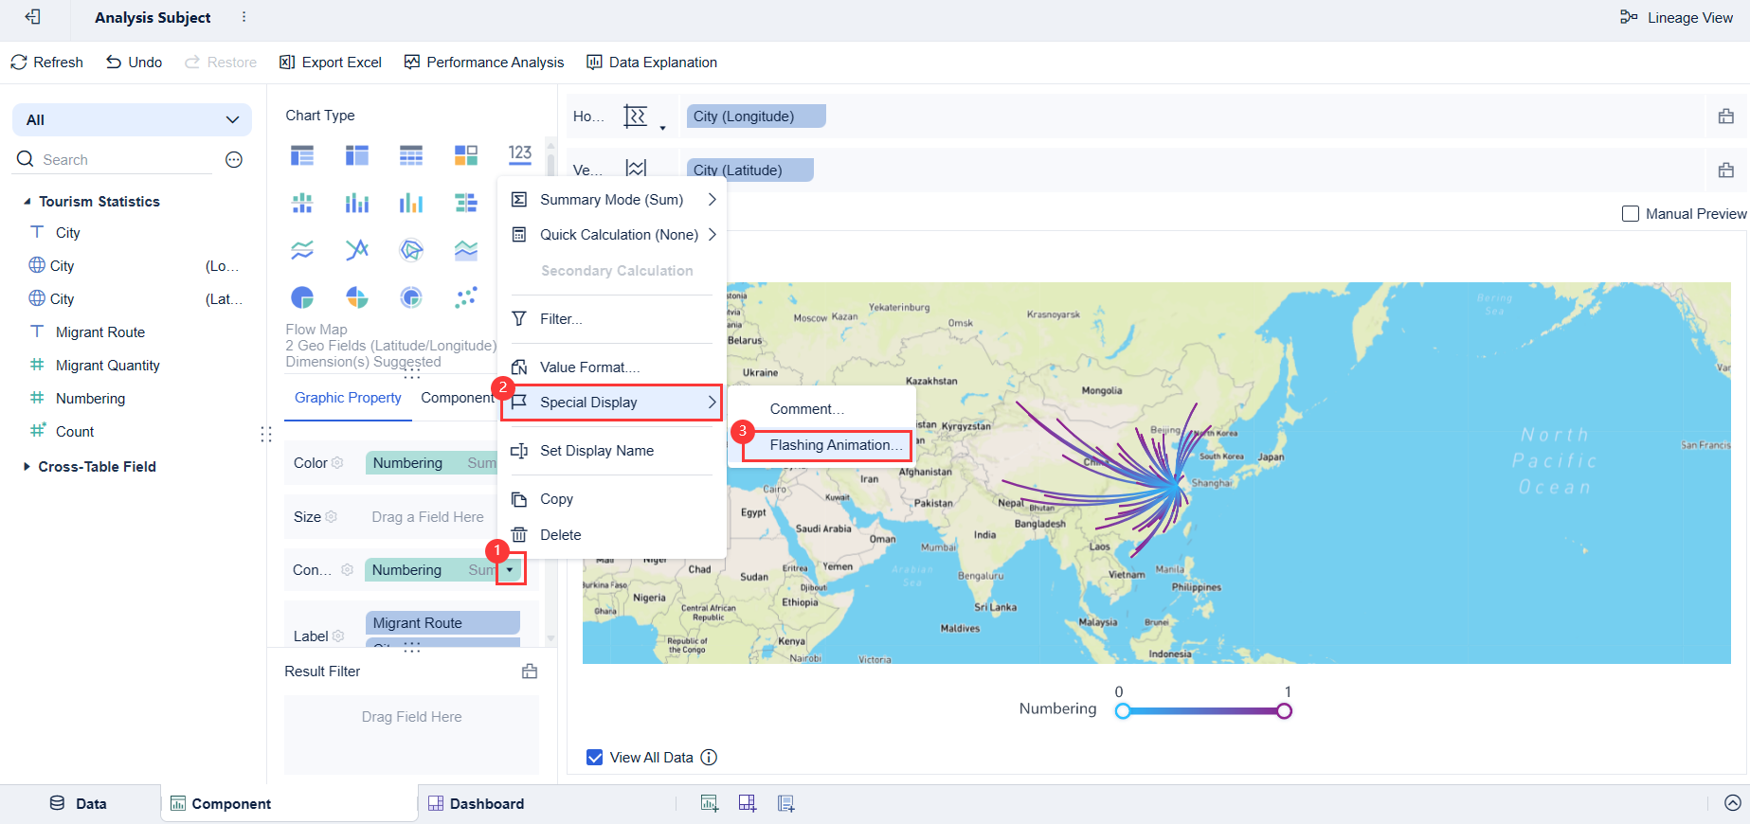Open the Label property gear settings

click(x=338, y=636)
